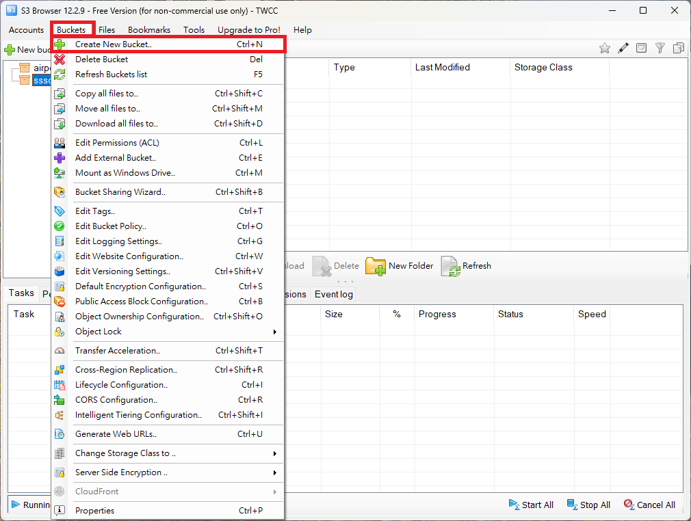Viewport: 691px width, 521px height.
Task: Click the Stop All button
Action: click(x=589, y=505)
